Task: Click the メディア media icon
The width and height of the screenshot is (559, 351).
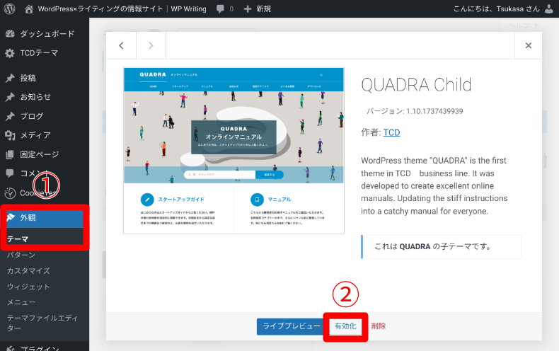Action: coord(10,135)
